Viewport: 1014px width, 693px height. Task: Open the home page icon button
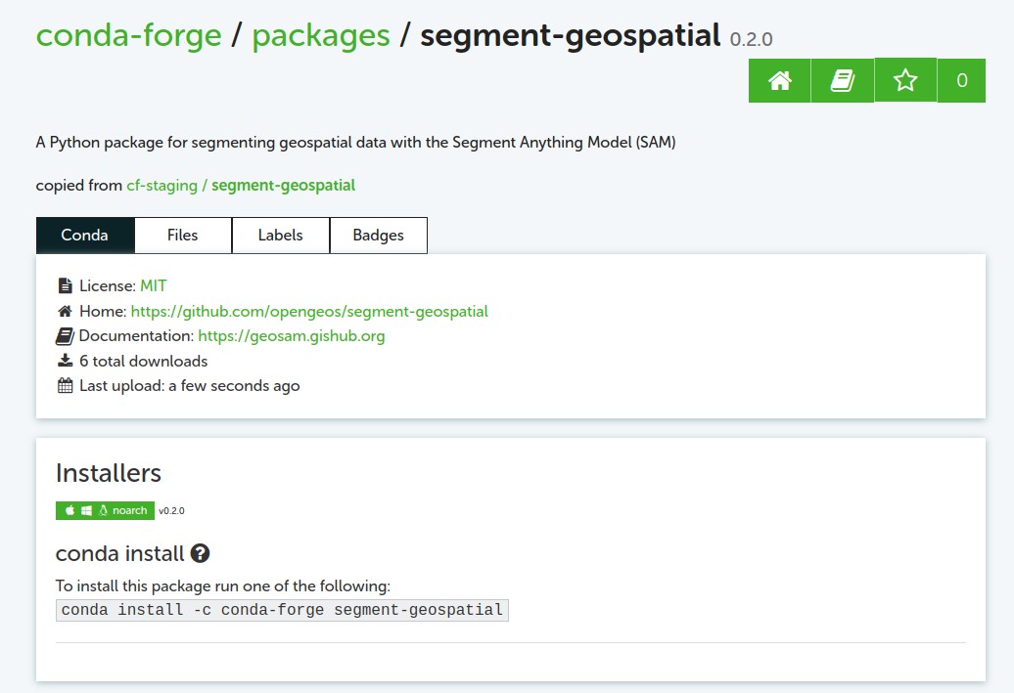tap(779, 81)
